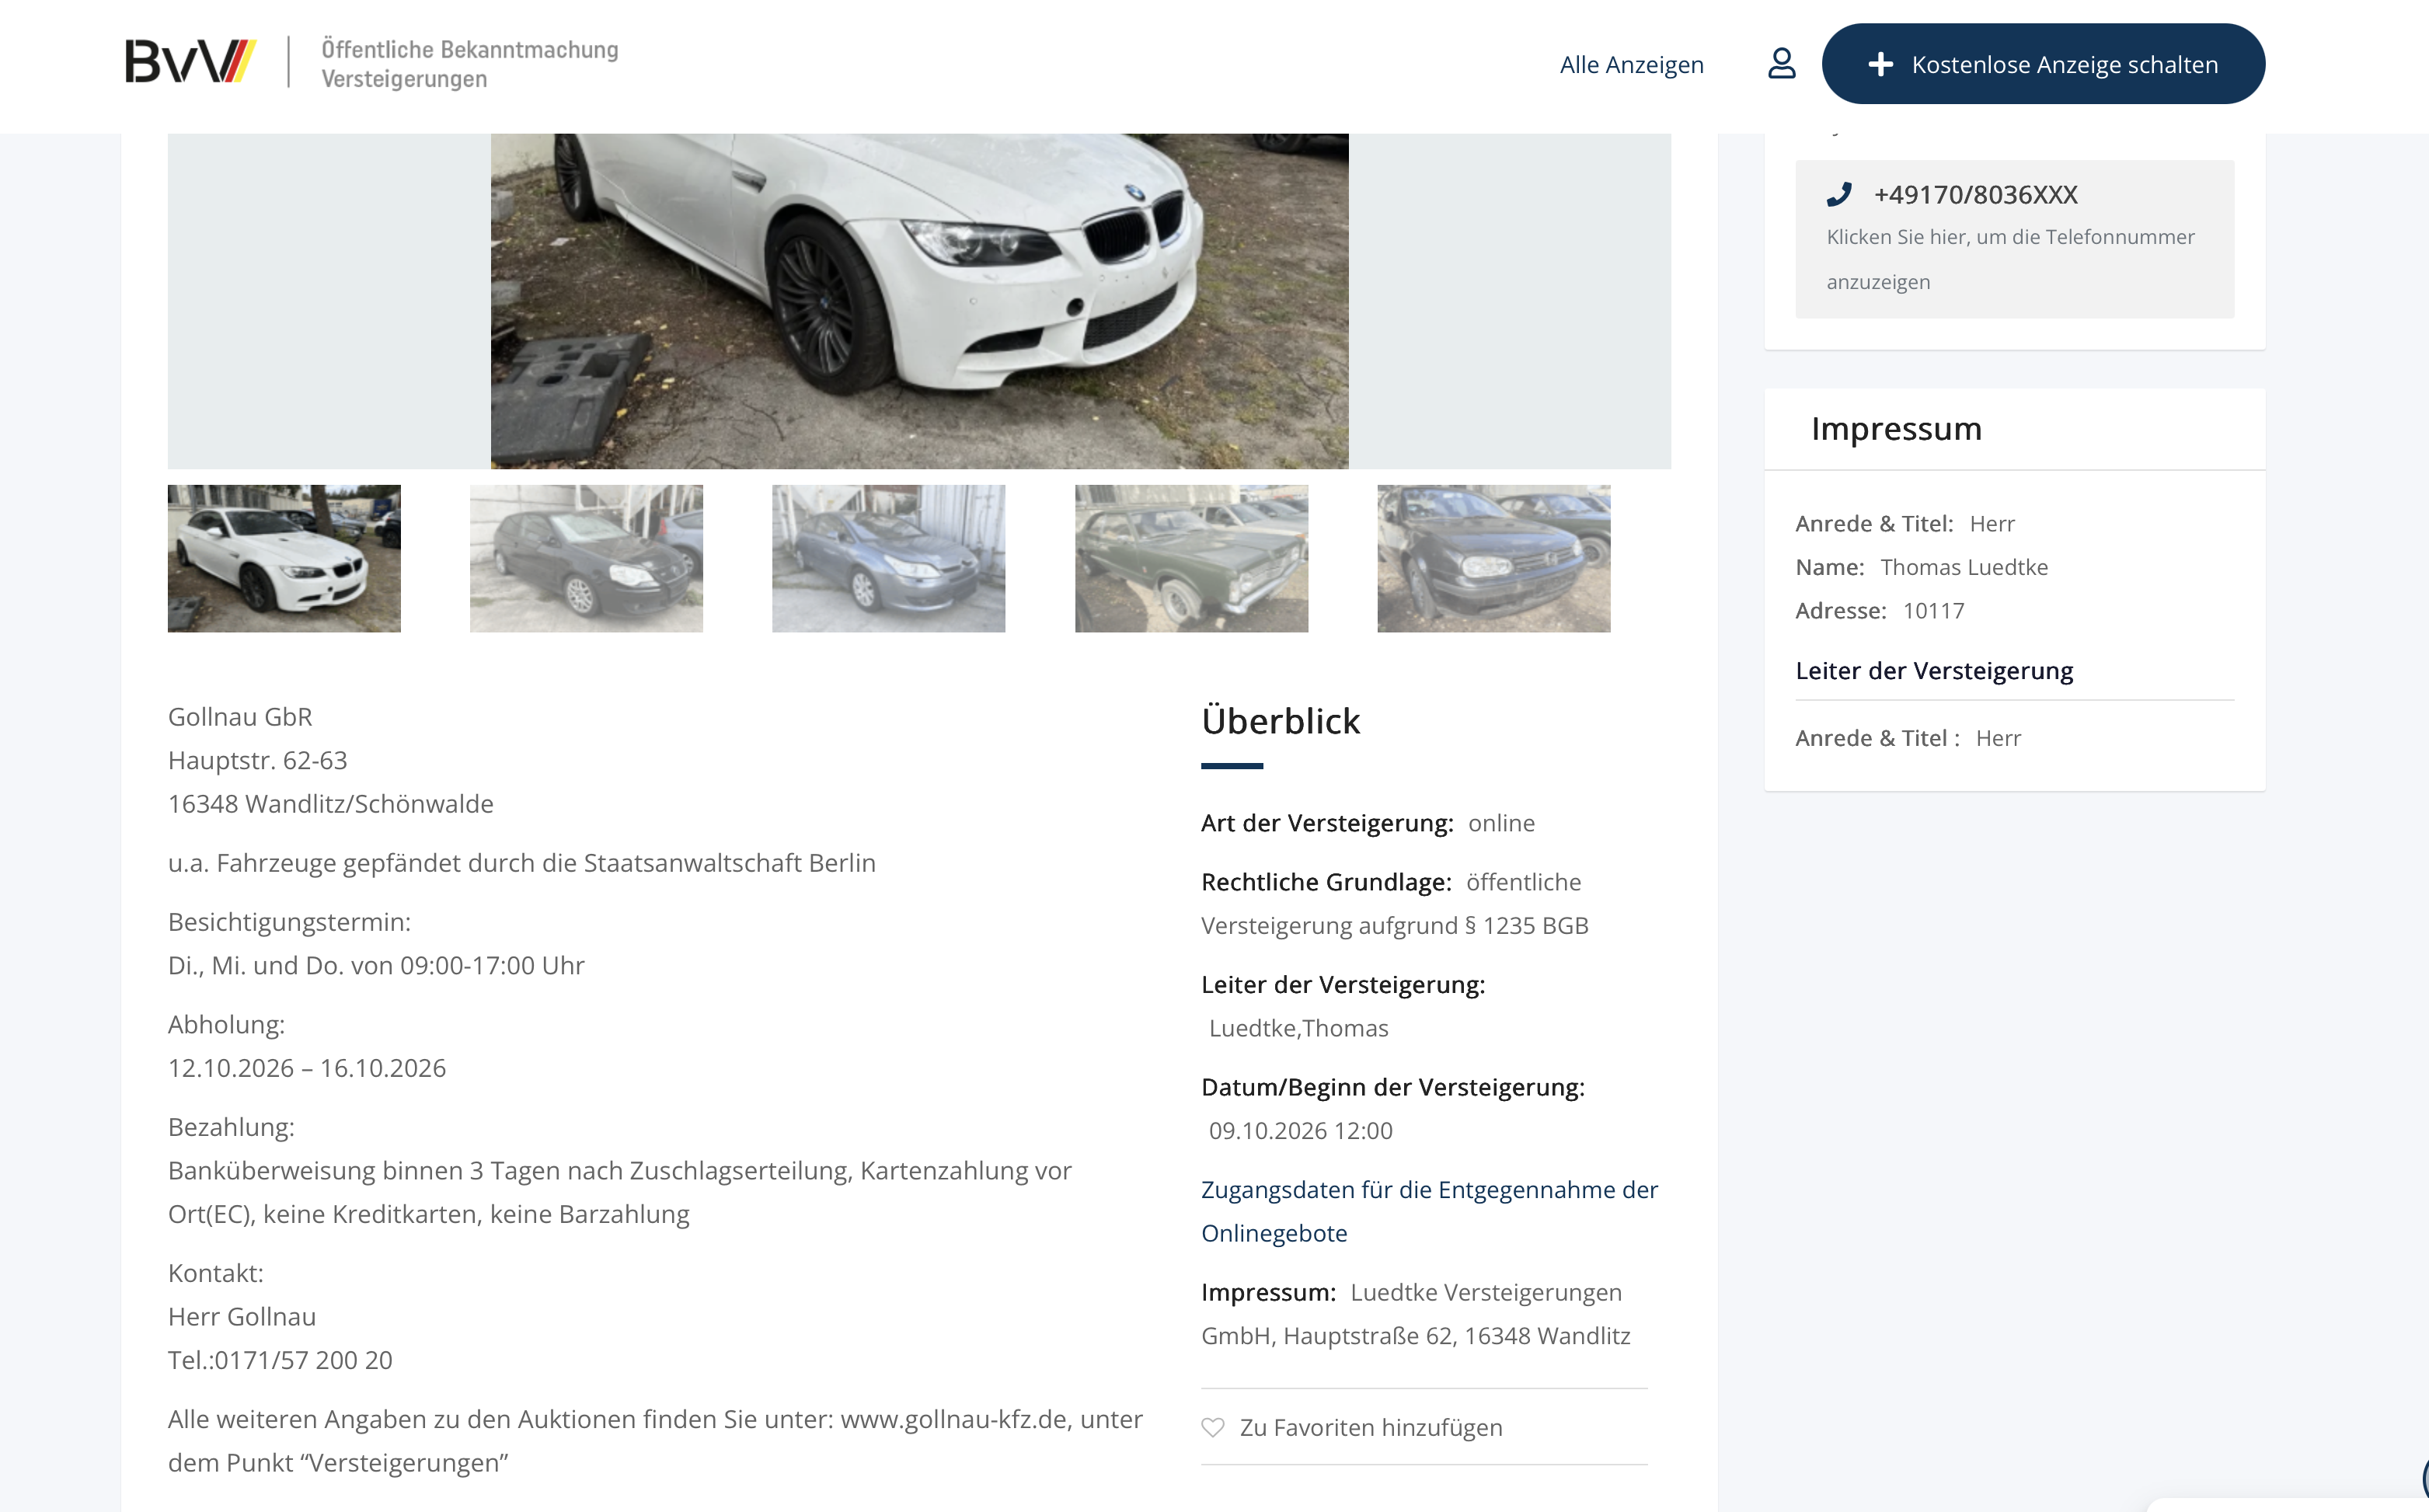The image size is (2429, 1512).
Task: Click the phone number Tel.:0171/57 200 20
Action: pos(280,1360)
